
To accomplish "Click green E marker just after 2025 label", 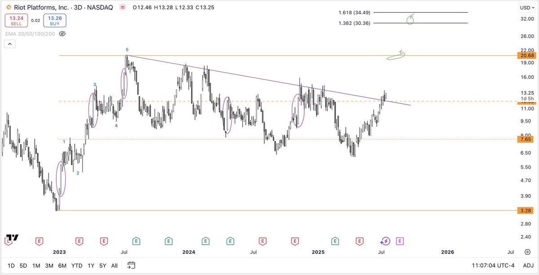I will point(335,241).
